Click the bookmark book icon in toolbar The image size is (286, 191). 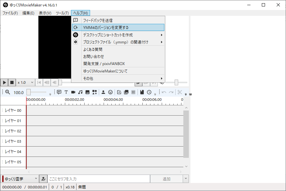(x=142, y=92)
